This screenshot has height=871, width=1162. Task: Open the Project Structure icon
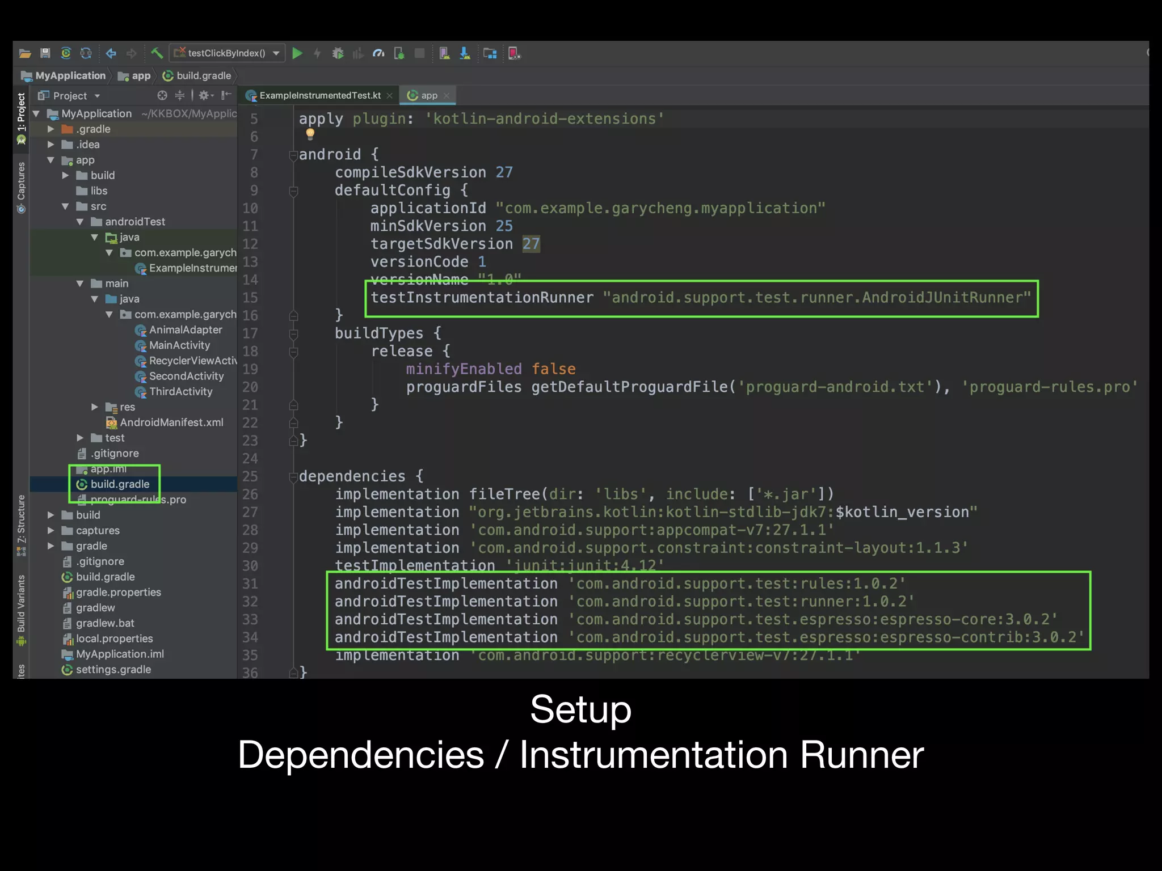pos(490,53)
